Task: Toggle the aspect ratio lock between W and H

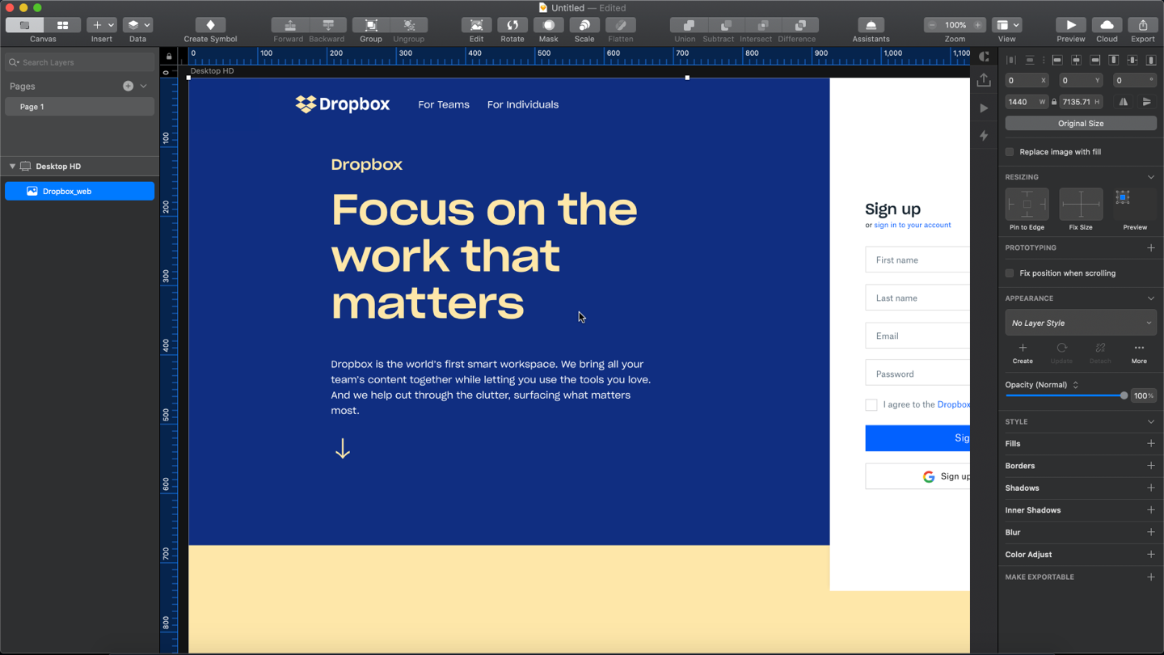Action: pyautogui.click(x=1054, y=102)
